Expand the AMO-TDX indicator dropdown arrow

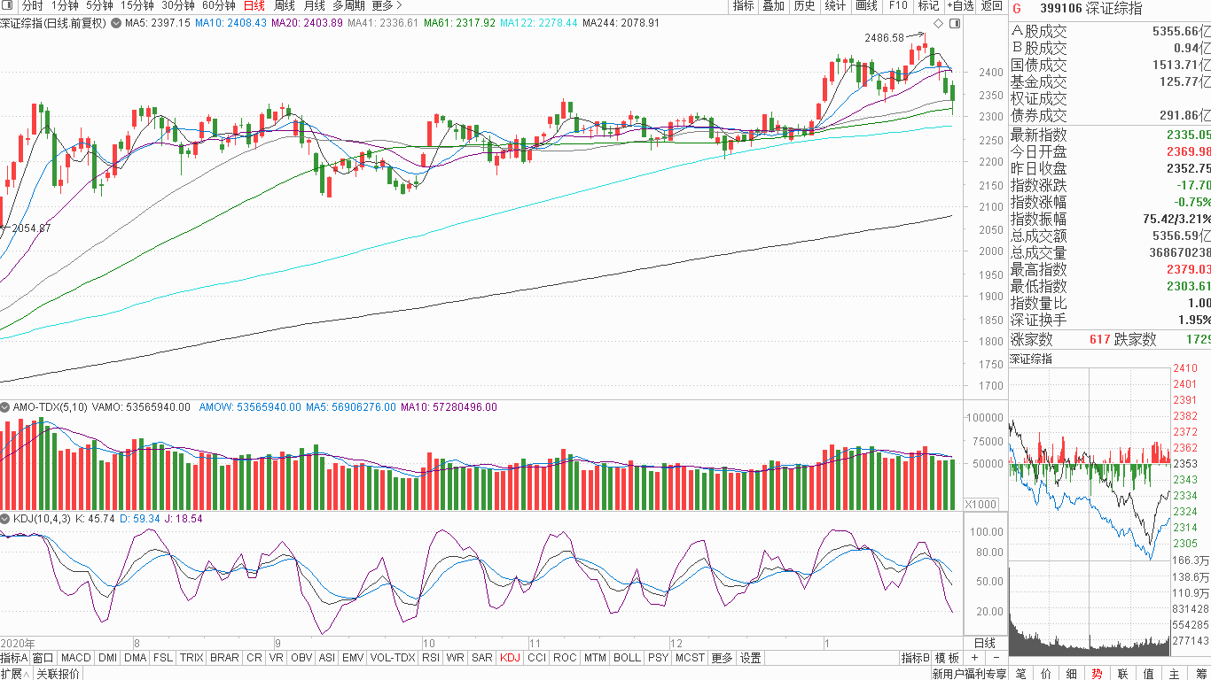6,407
